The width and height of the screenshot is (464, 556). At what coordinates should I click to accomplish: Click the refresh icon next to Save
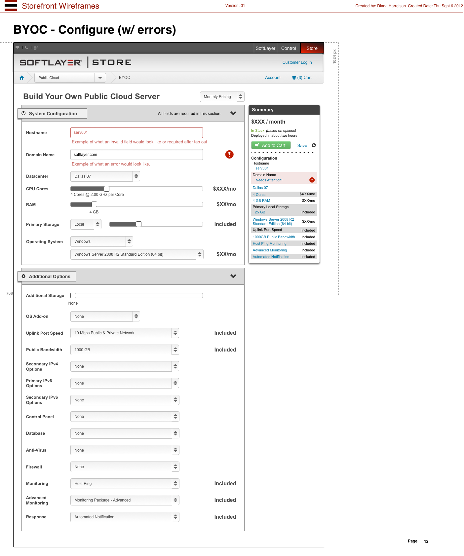tap(314, 145)
